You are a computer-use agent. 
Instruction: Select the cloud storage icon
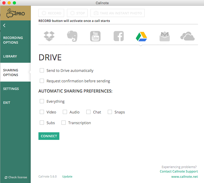click(x=188, y=36)
